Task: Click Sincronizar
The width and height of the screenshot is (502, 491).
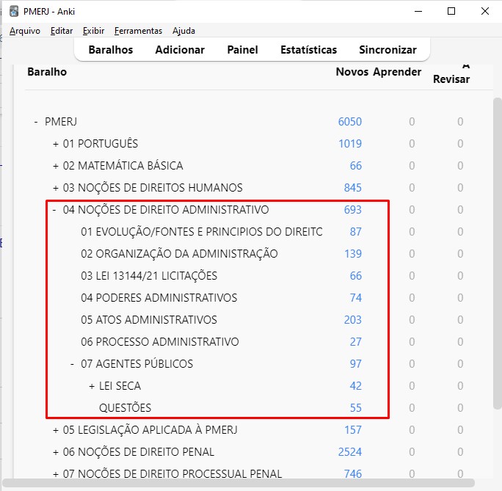Action: click(x=388, y=50)
